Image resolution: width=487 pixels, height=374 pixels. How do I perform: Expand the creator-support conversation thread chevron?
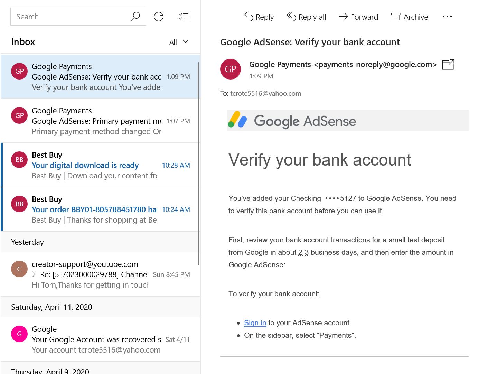(34, 274)
